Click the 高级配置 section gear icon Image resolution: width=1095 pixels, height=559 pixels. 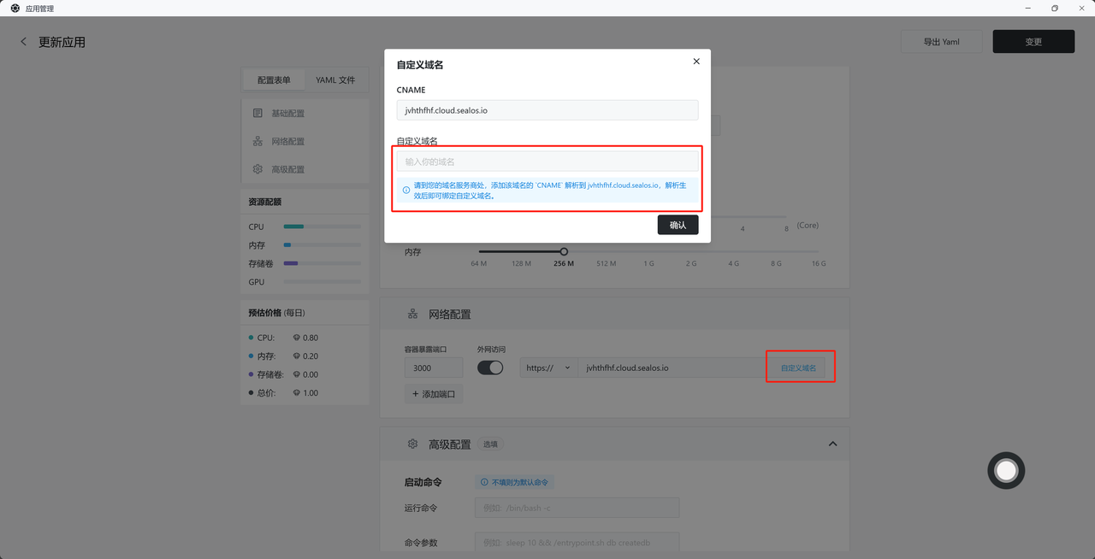coord(412,444)
